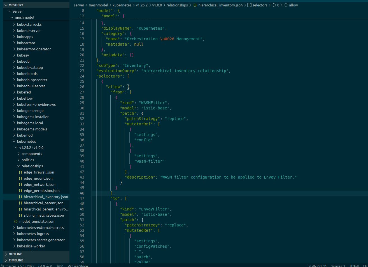The width and height of the screenshot is (368, 267).
Task: Collapse the meshmodel folder
Action: tap(12, 17)
